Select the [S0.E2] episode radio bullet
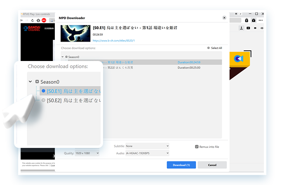Viewport: 282px width, 185px height. 43,100
